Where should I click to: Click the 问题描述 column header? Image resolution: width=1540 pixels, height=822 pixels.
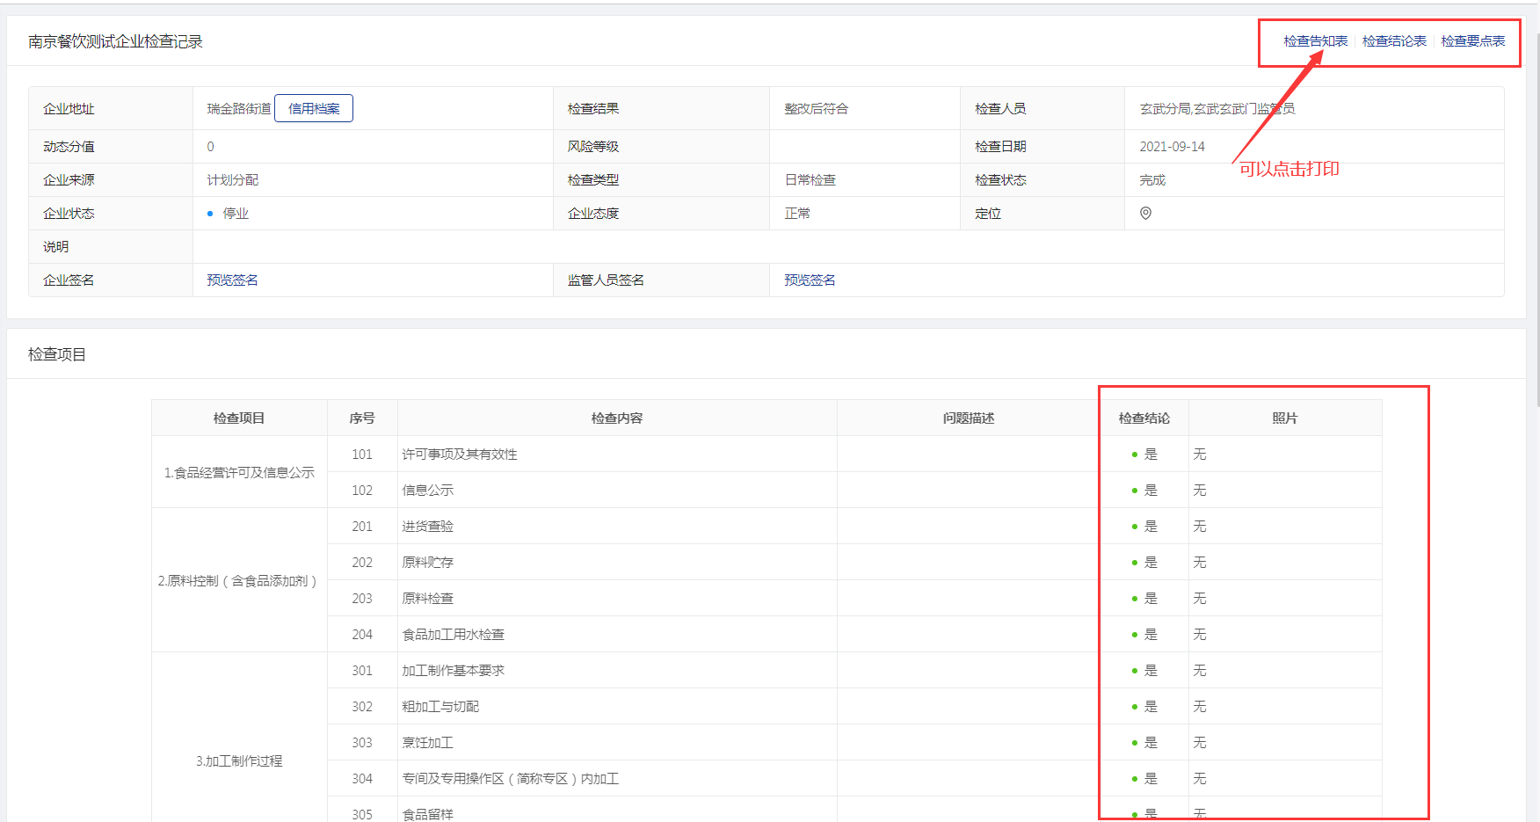[968, 418]
